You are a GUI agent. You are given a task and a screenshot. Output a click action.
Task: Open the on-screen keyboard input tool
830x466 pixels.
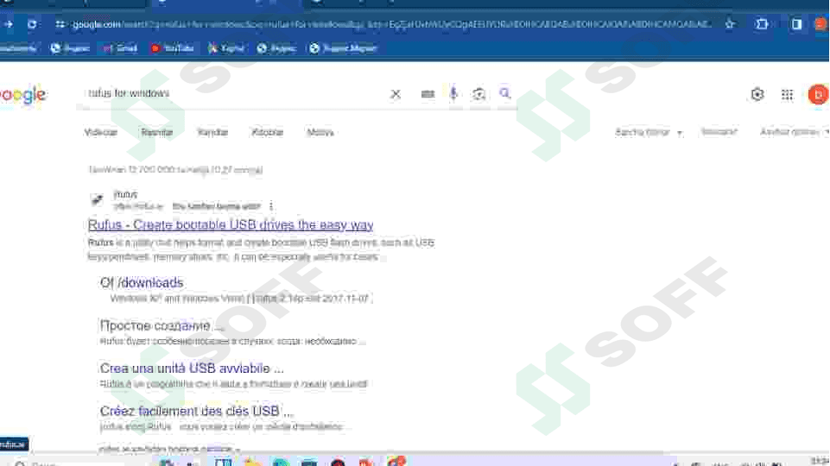point(428,94)
